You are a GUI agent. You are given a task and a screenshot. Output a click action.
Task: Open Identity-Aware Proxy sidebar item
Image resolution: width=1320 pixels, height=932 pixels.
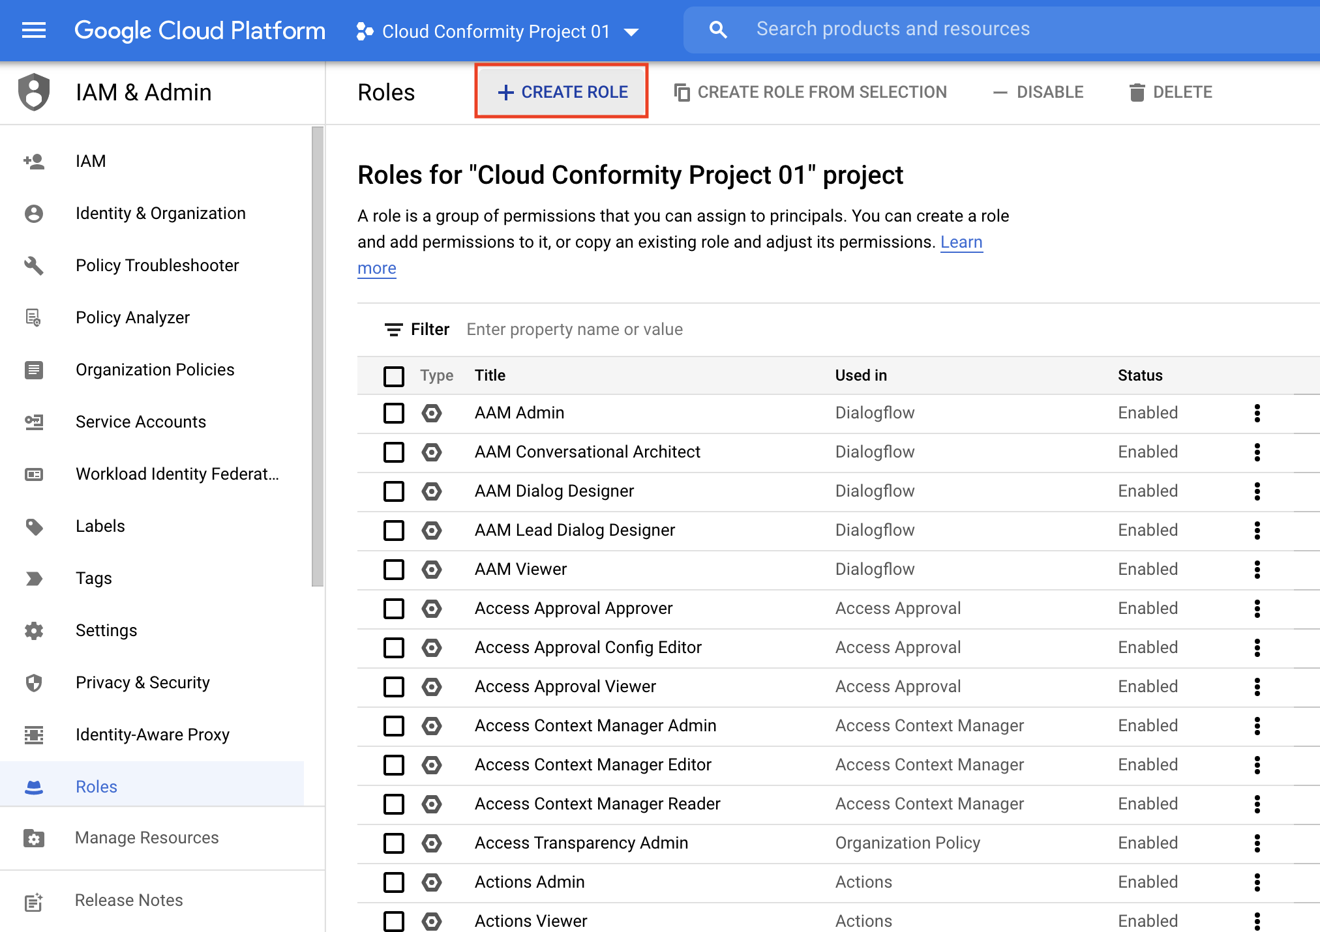[152, 735]
